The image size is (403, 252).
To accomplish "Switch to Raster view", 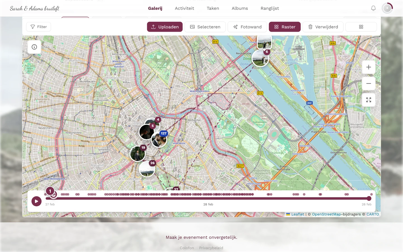I will click(x=285, y=27).
